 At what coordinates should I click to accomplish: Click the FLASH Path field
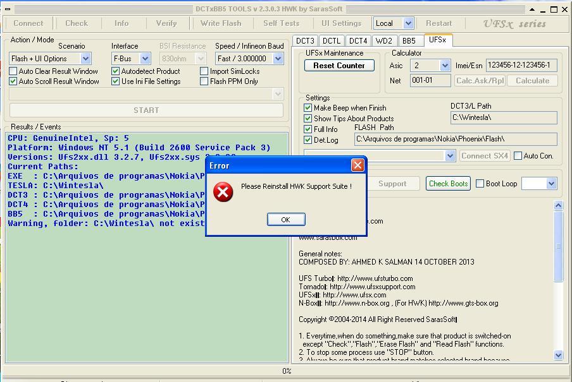(456, 139)
